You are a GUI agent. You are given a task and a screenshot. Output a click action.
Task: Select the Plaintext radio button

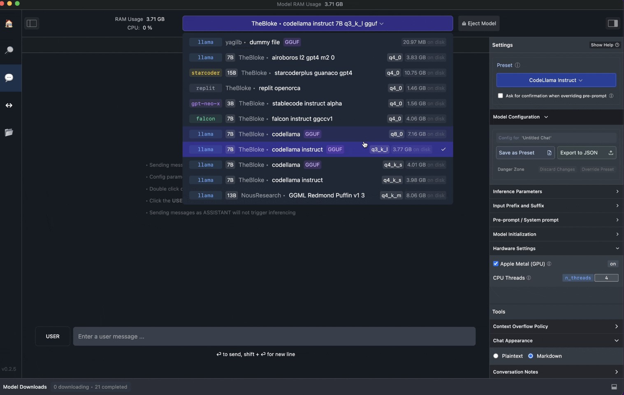[x=496, y=356]
